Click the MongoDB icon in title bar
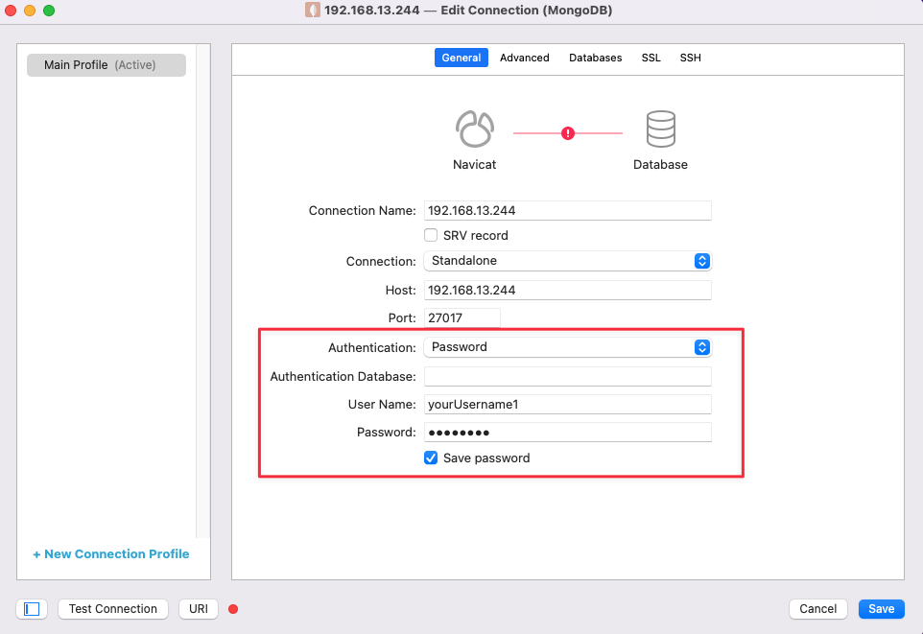Viewport: 923px width, 634px height. 313,10
